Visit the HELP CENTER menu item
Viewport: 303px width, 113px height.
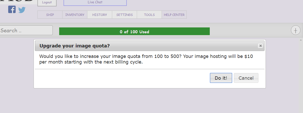pyautogui.click(x=174, y=15)
